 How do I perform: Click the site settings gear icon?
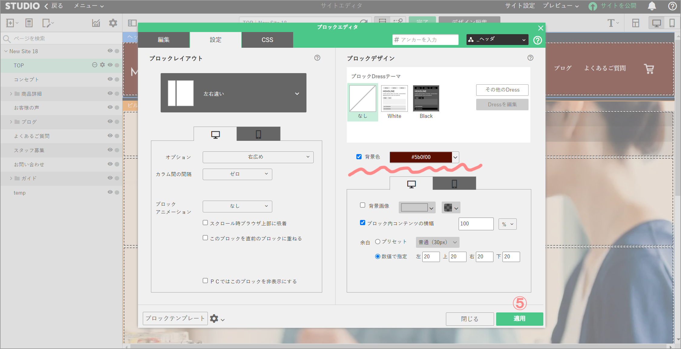coord(113,23)
